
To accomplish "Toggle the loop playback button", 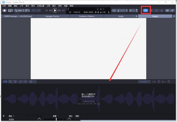I will click(114, 10).
